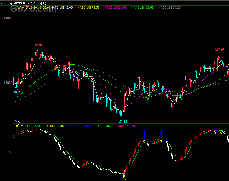Click the first 顶 marker under blue spike
The width and height of the screenshot is (229, 181).
pyautogui.click(x=145, y=142)
